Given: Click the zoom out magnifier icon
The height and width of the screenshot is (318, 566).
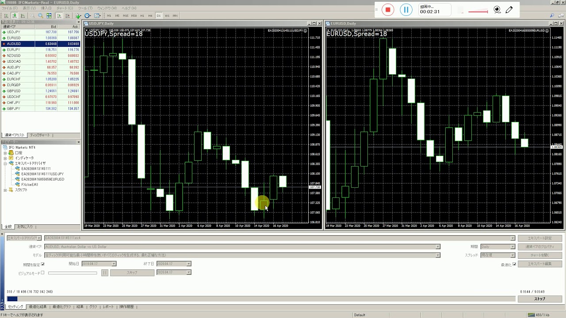Looking at the screenshot, I should coord(41,15).
